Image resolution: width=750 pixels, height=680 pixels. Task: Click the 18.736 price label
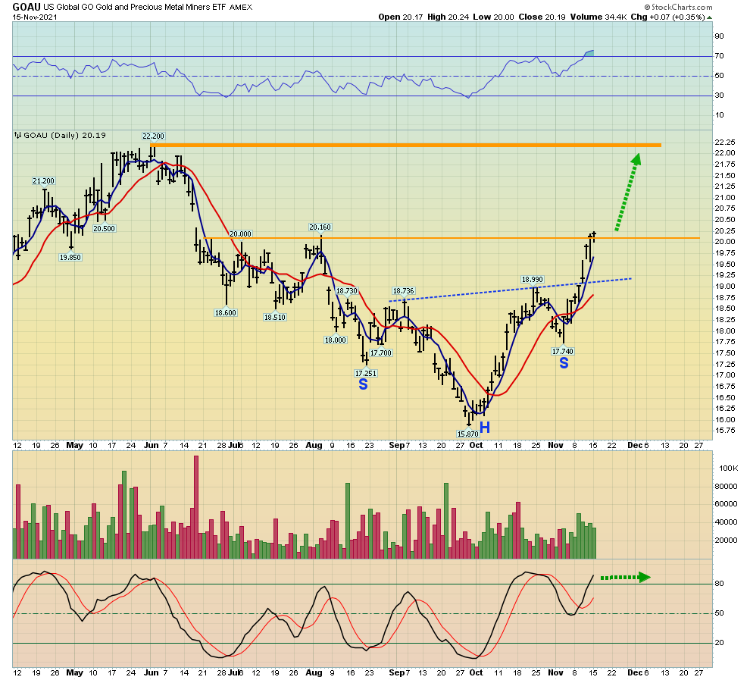click(x=403, y=291)
